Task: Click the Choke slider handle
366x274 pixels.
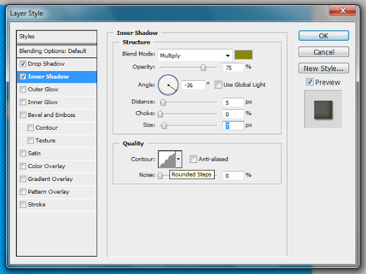Action: (160, 114)
